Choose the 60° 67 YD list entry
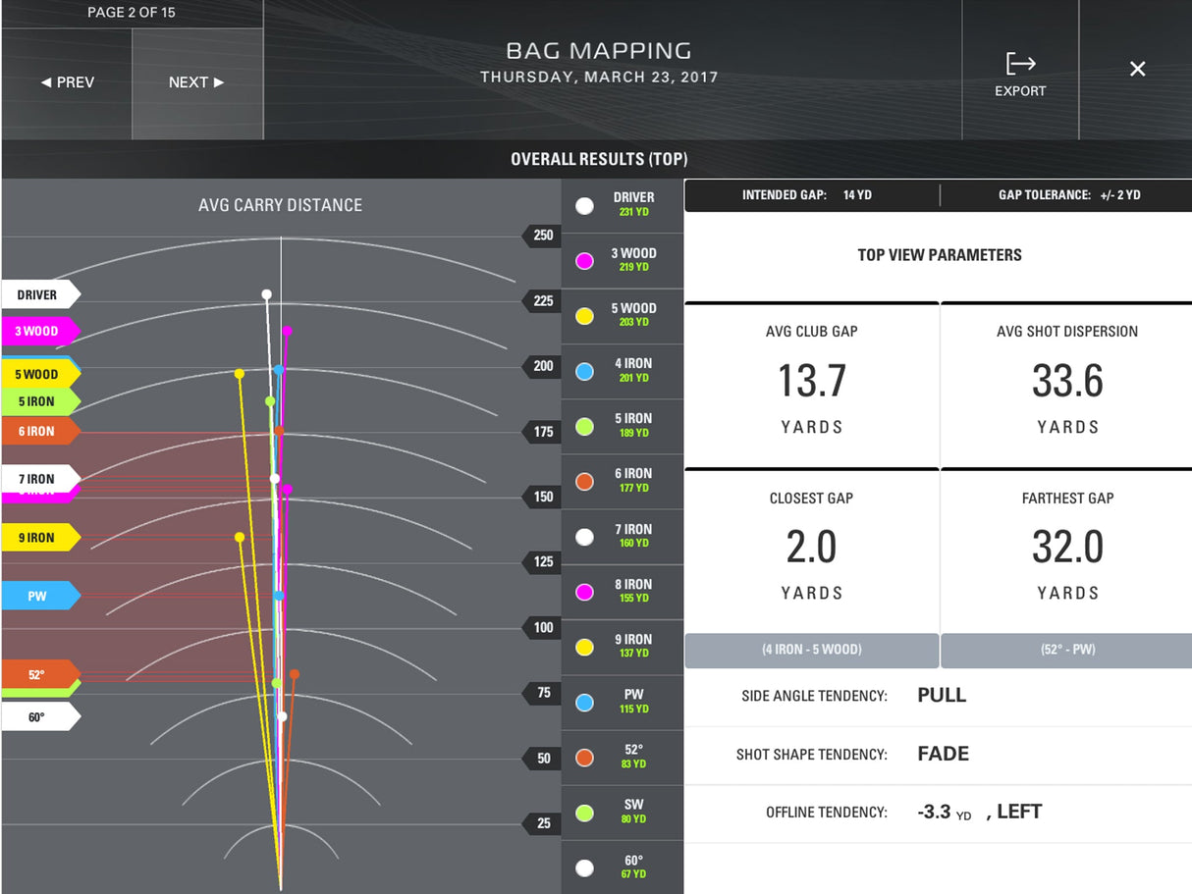1192x894 pixels. pyautogui.click(x=622, y=868)
